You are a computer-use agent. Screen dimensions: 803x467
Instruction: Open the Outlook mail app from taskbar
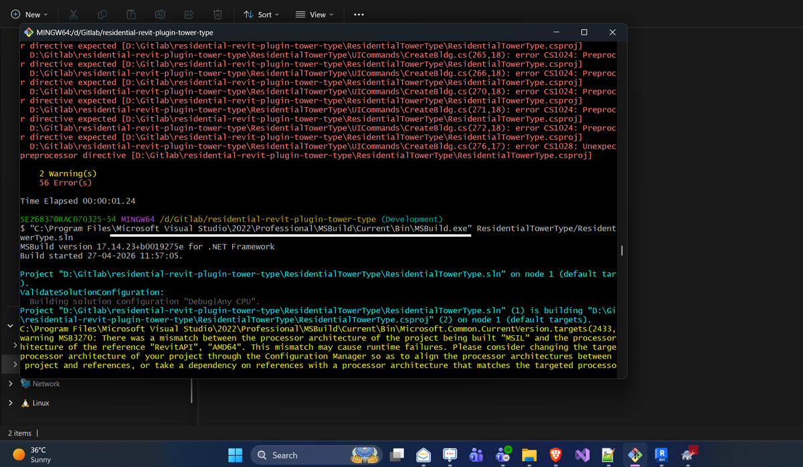click(424, 455)
